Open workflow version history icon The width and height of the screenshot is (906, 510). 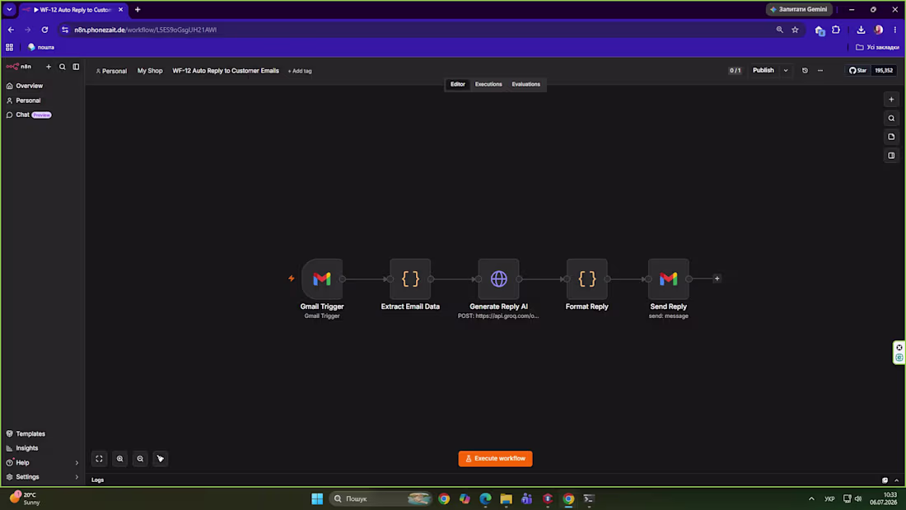(805, 71)
